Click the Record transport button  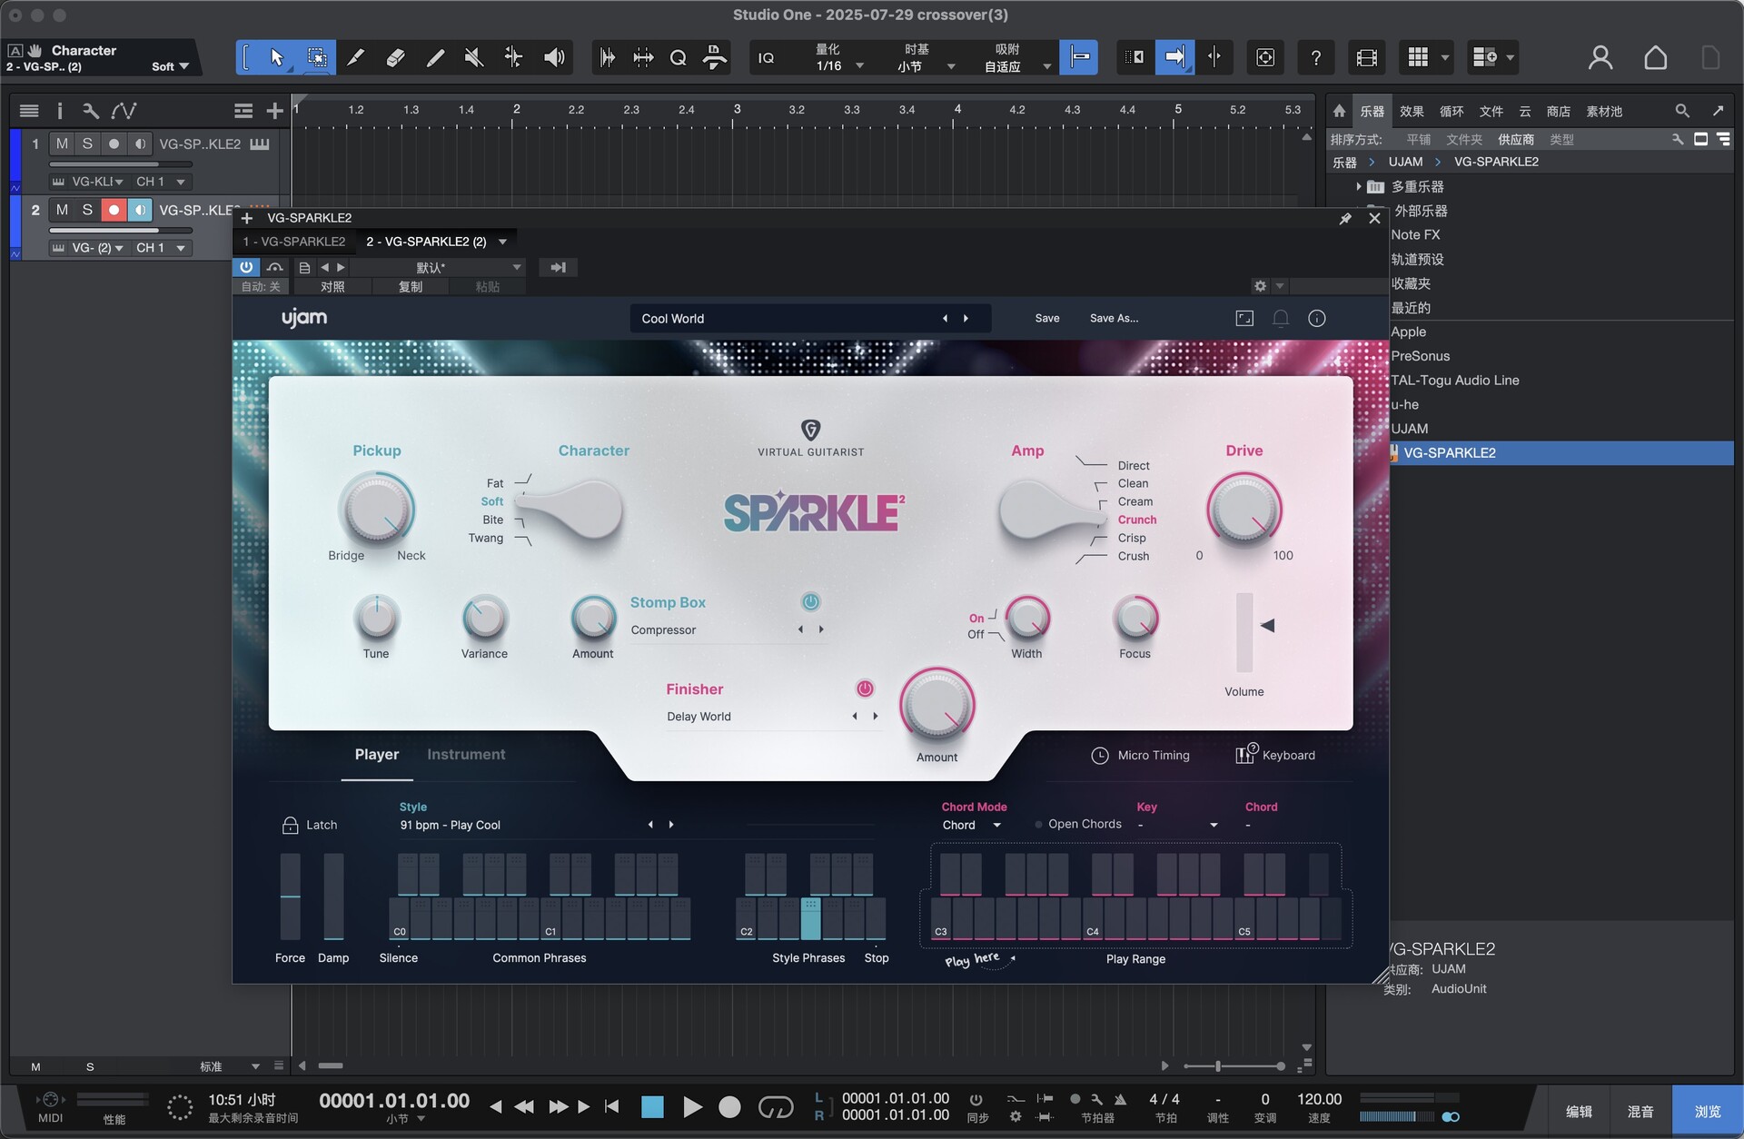click(729, 1106)
